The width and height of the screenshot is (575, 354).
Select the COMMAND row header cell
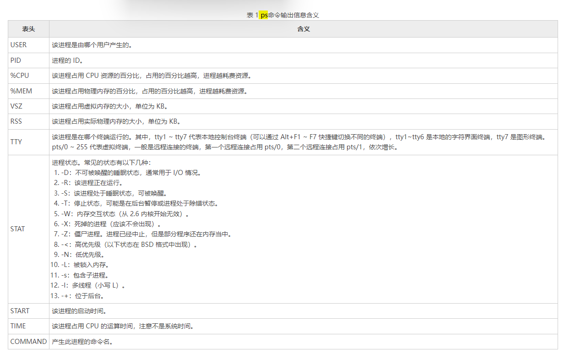click(x=28, y=342)
